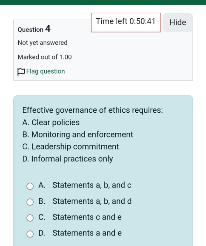The height and width of the screenshot is (246, 206).
Task: Click the Marked out of 1.00 text
Action: [x=45, y=57]
